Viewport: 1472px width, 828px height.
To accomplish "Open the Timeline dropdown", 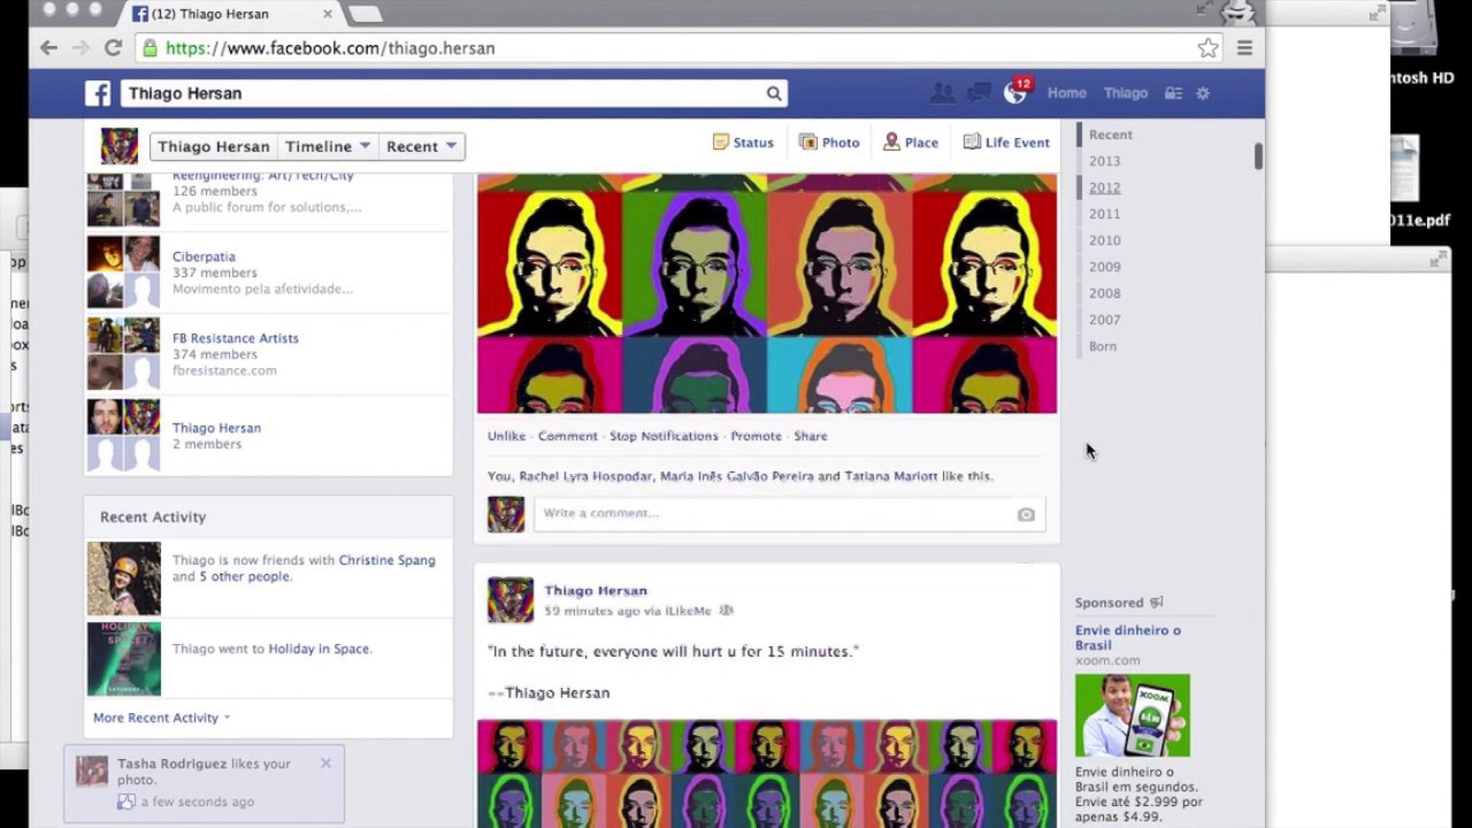I will (328, 147).
